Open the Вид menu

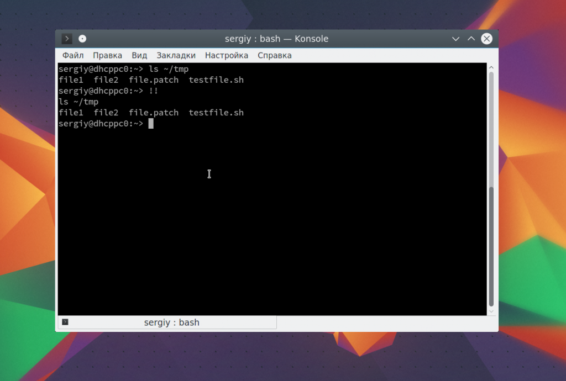139,55
